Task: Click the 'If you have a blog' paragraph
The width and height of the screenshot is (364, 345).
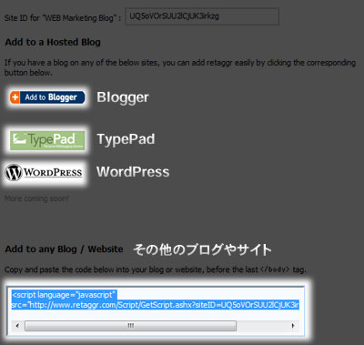Action: click(180, 67)
